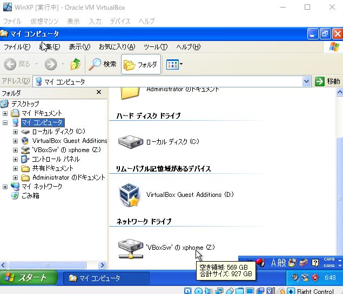Open VirtualBox 入力 menu
343x294 pixels.
point(95,21)
